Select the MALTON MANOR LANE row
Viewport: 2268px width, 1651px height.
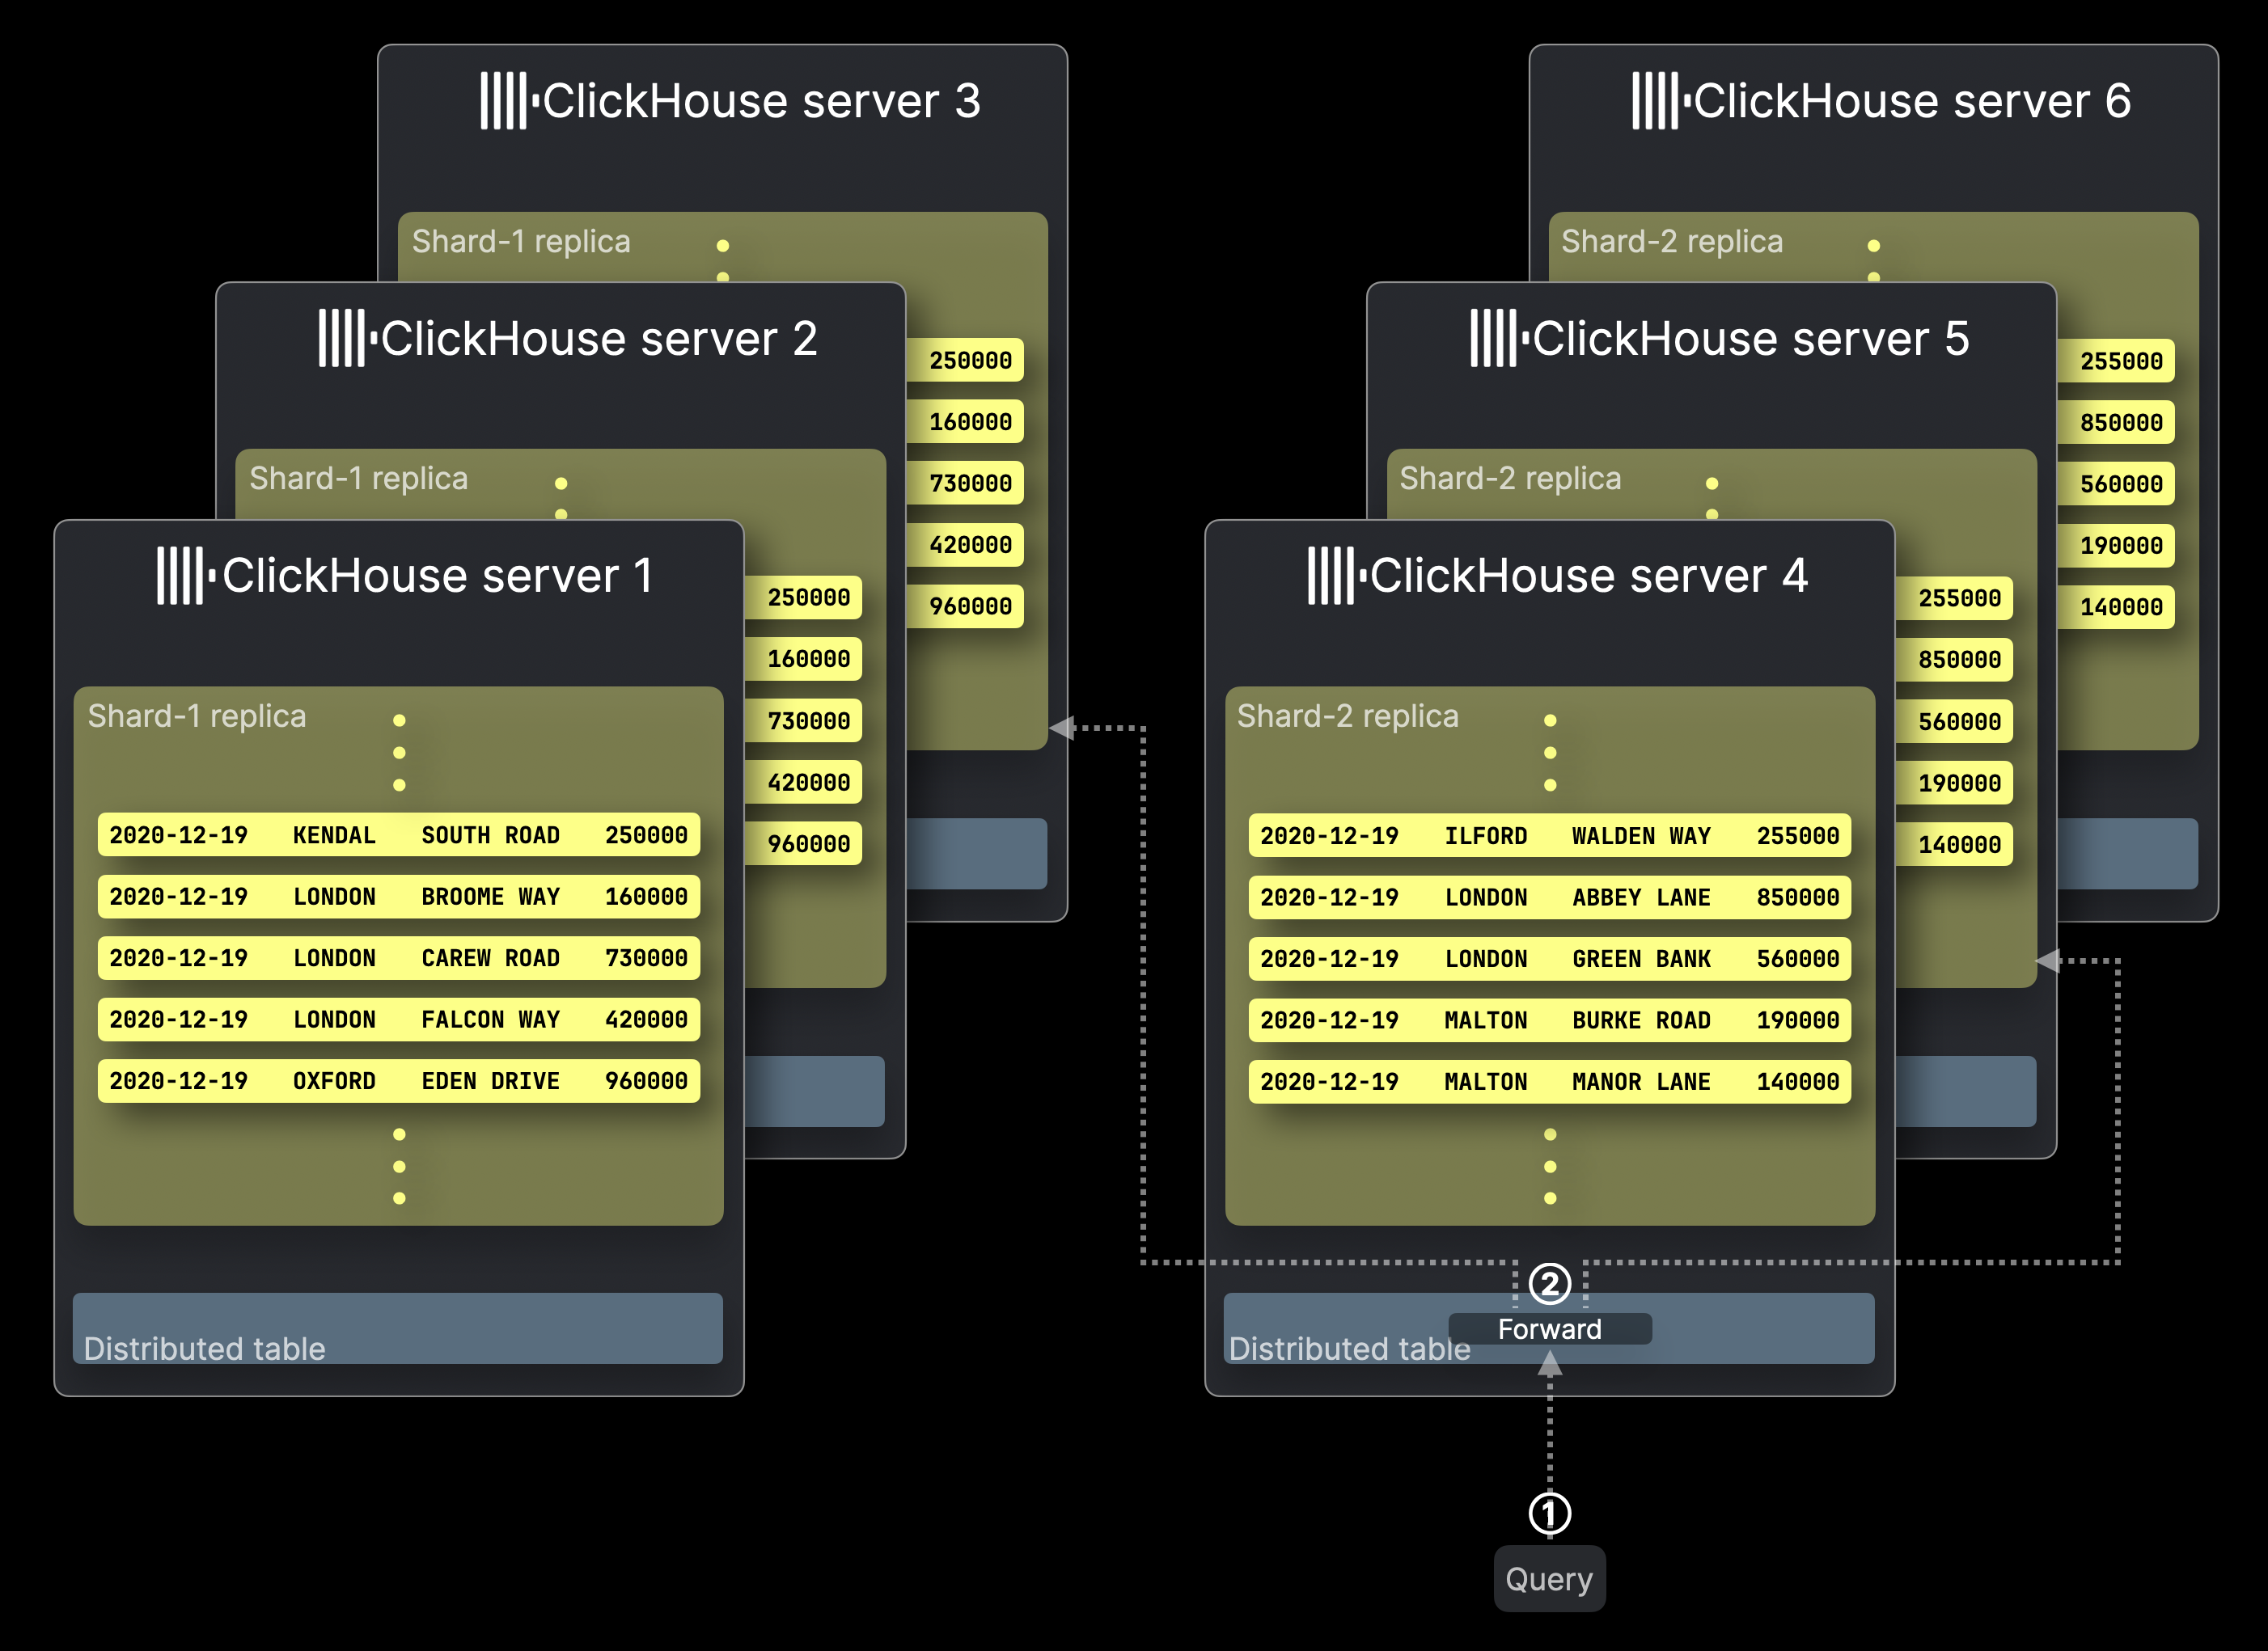click(x=1549, y=1081)
